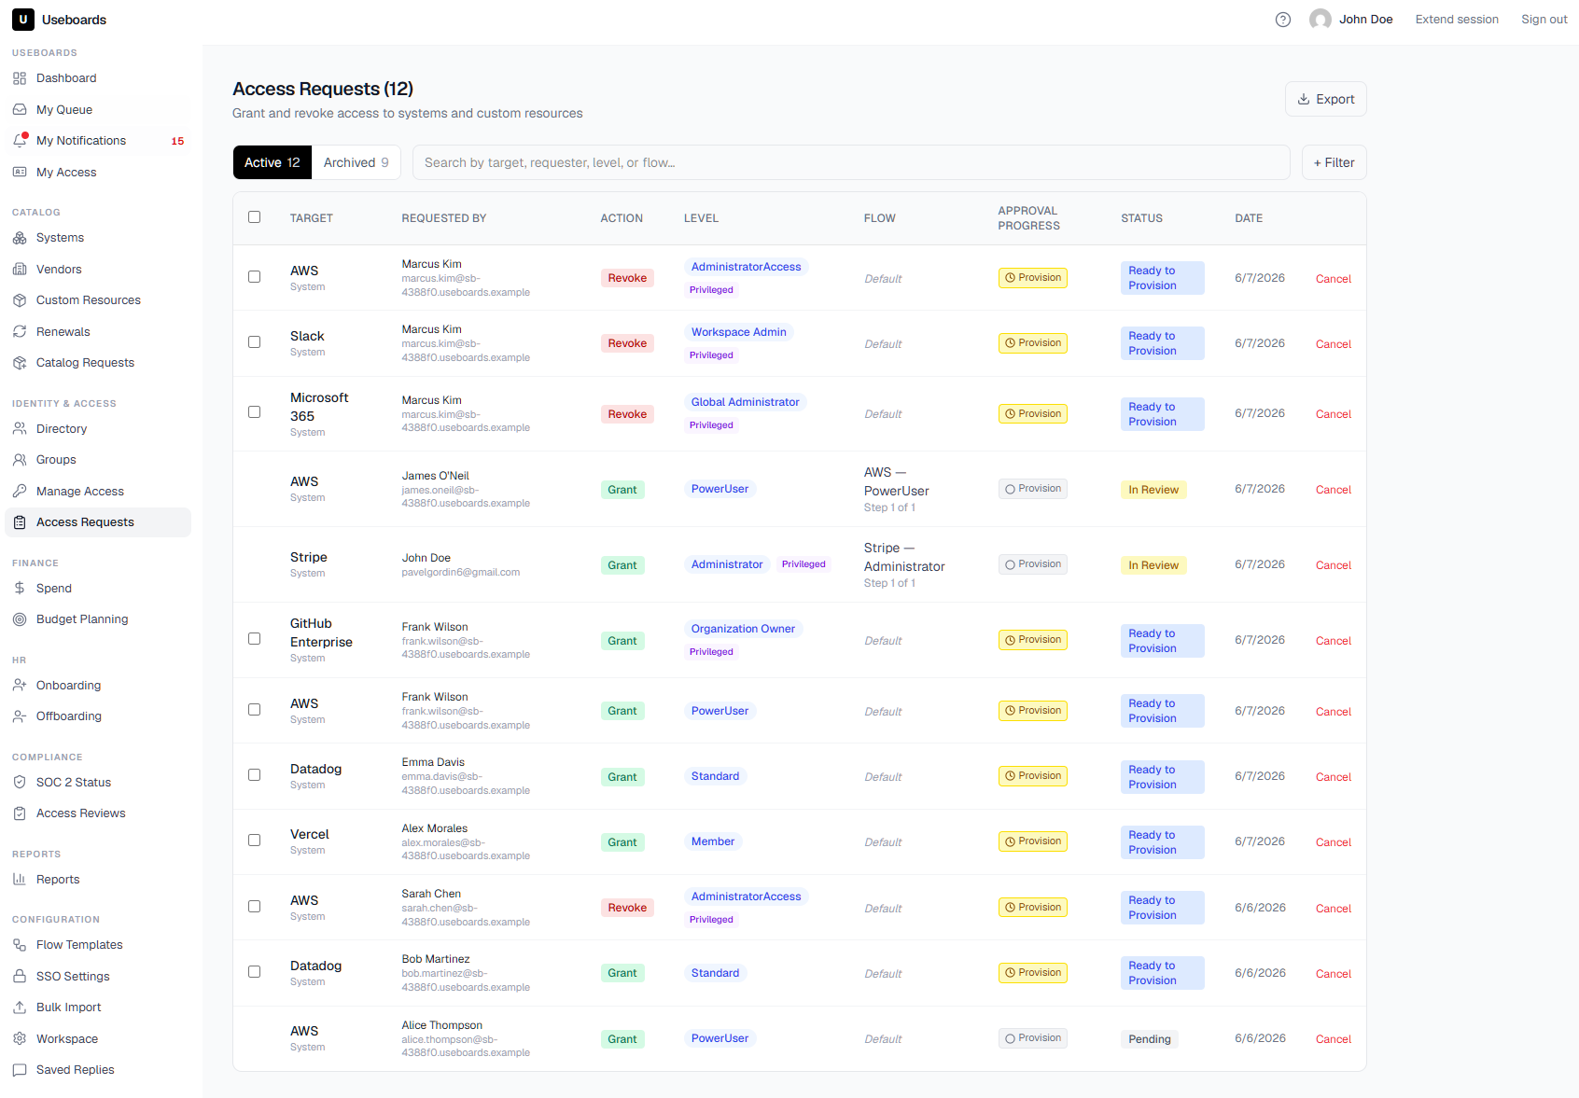Cancel Alice Thompson's AWS request
The height and width of the screenshot is (1098, 1579).
tap(1333, 1039)
